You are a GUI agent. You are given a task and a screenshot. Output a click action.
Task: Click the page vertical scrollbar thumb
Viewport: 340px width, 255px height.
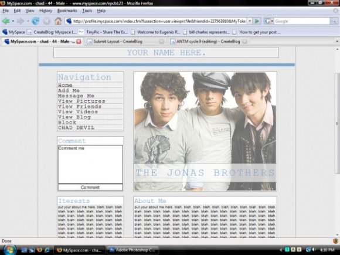336,123
